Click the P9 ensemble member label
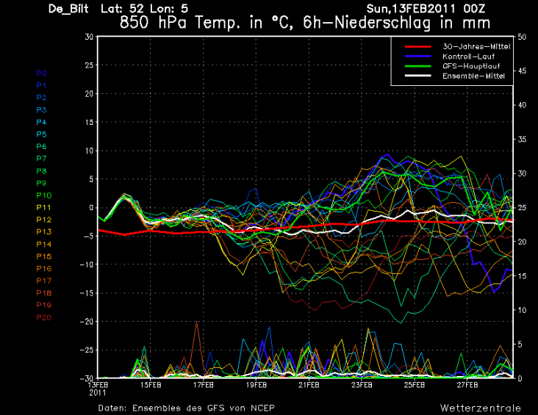Screen dimensions: 538x415 (41, 183)
